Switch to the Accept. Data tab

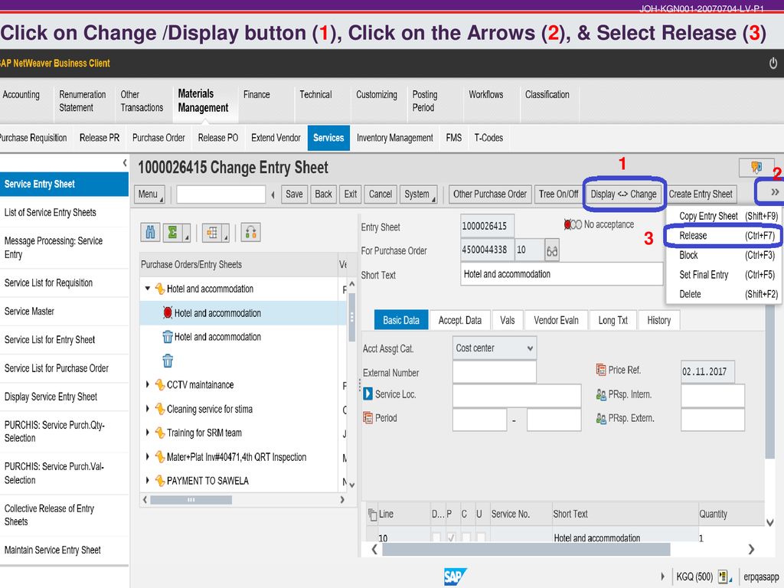point(460,321)
